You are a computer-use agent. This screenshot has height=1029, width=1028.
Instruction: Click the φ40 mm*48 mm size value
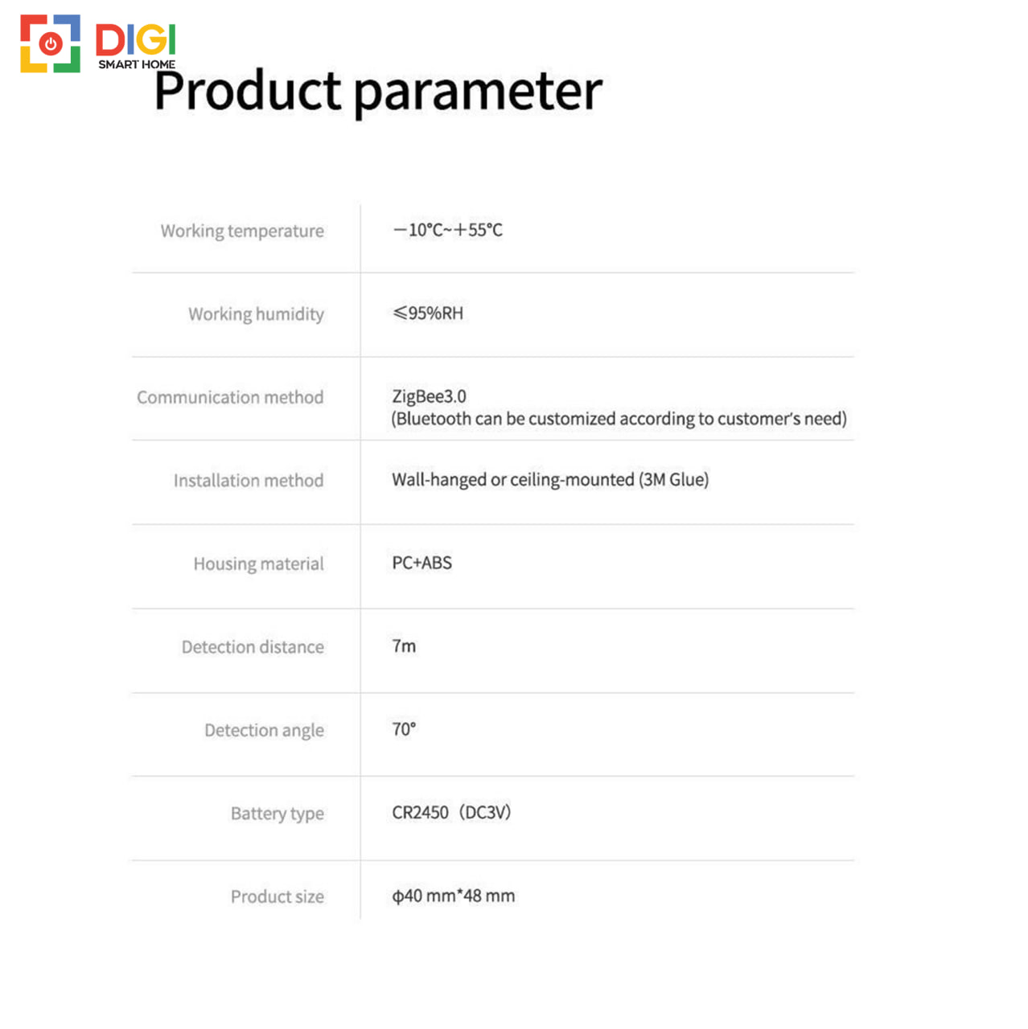453,896
